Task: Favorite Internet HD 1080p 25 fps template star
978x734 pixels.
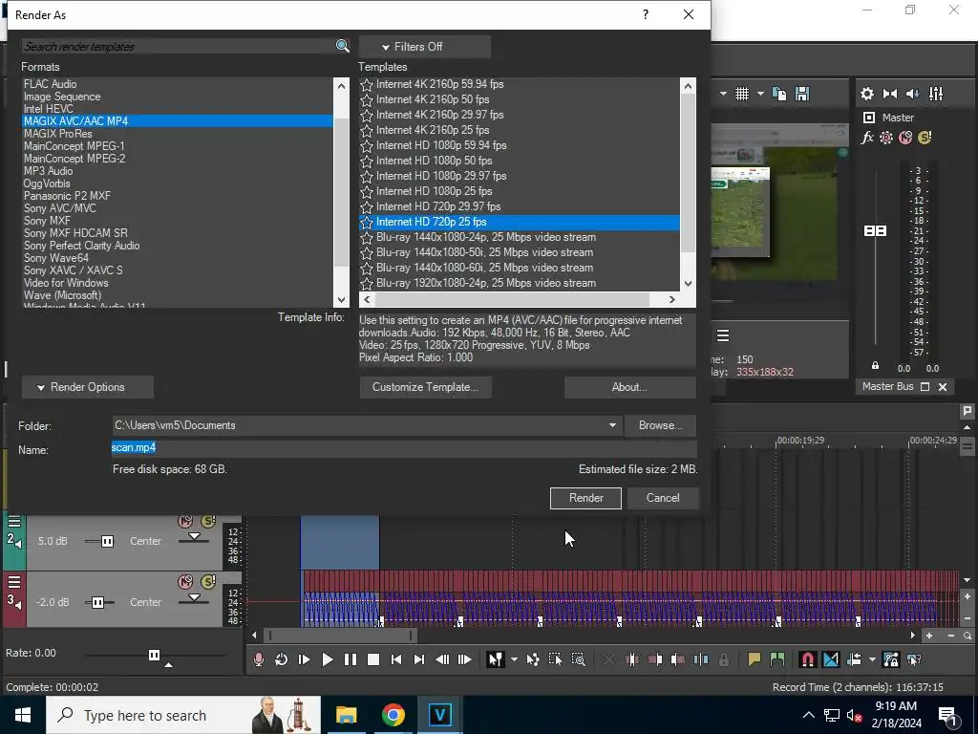Action: [367, 191]
